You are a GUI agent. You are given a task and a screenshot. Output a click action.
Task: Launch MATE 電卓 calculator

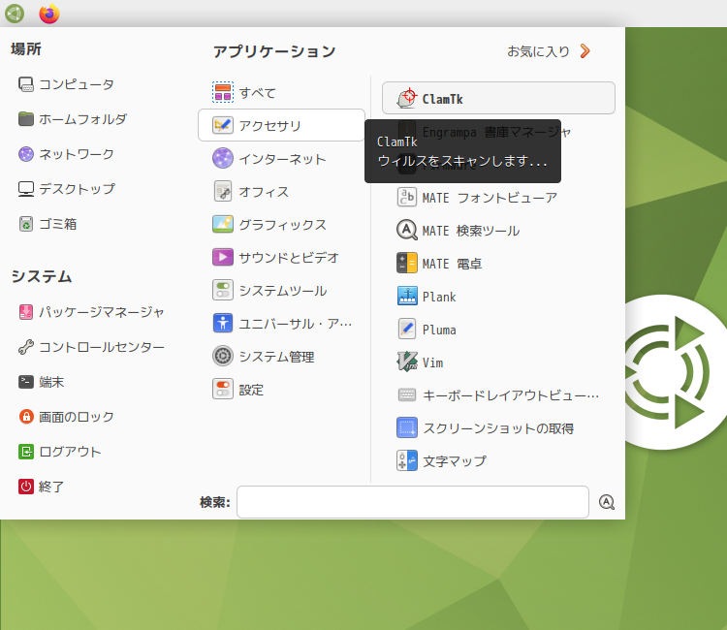click(x=498, y=264)
